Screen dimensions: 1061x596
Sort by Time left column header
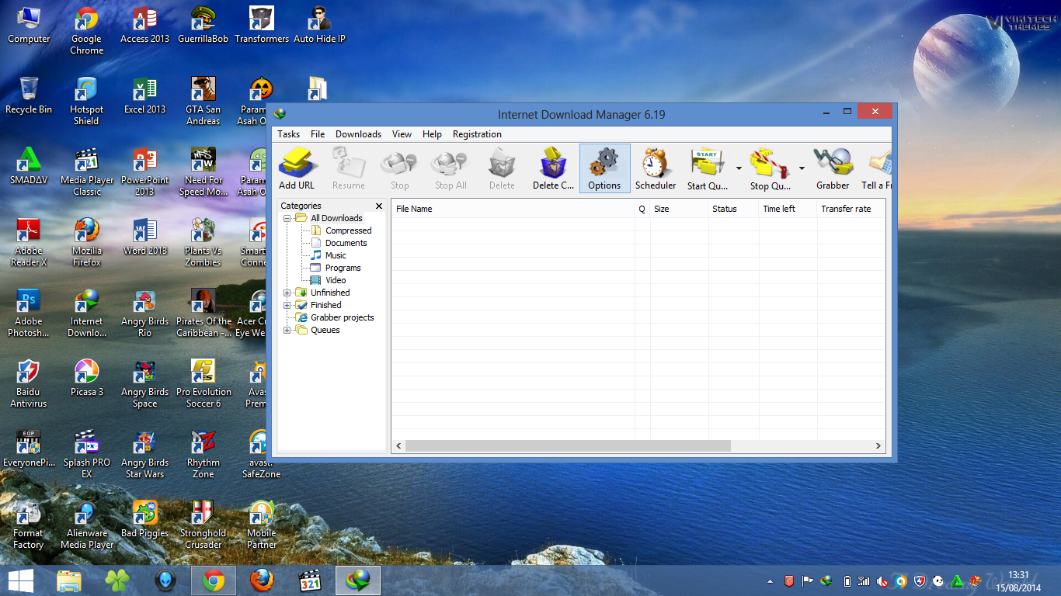coord(788,209)
